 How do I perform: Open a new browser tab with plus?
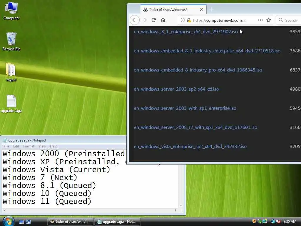(x=211, y=9)
